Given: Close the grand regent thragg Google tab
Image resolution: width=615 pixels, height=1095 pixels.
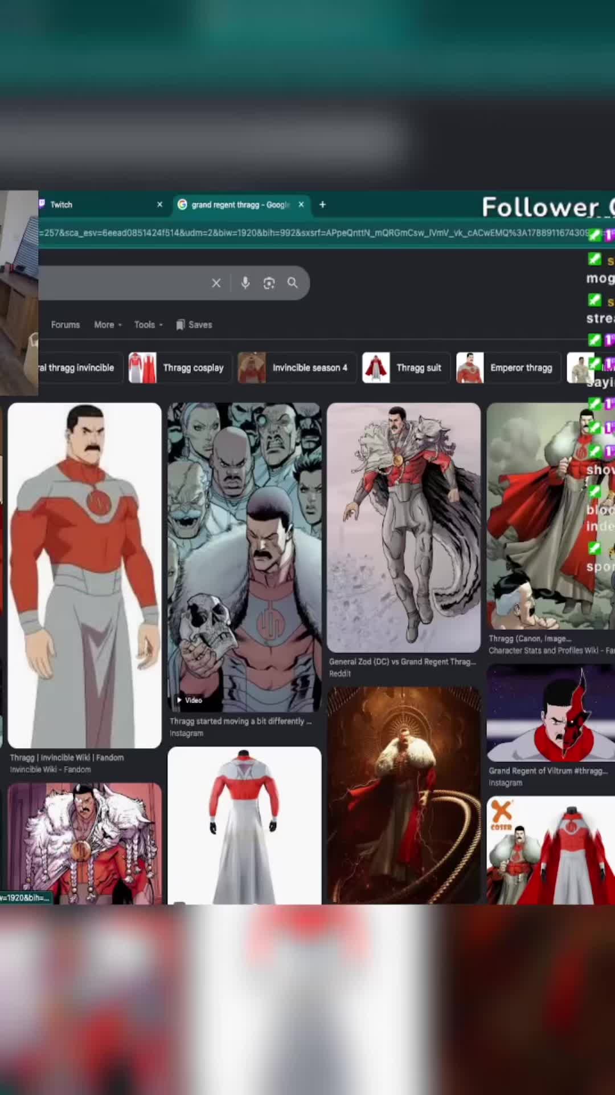Looking at the screenshot, I should [x=301, y=205].
